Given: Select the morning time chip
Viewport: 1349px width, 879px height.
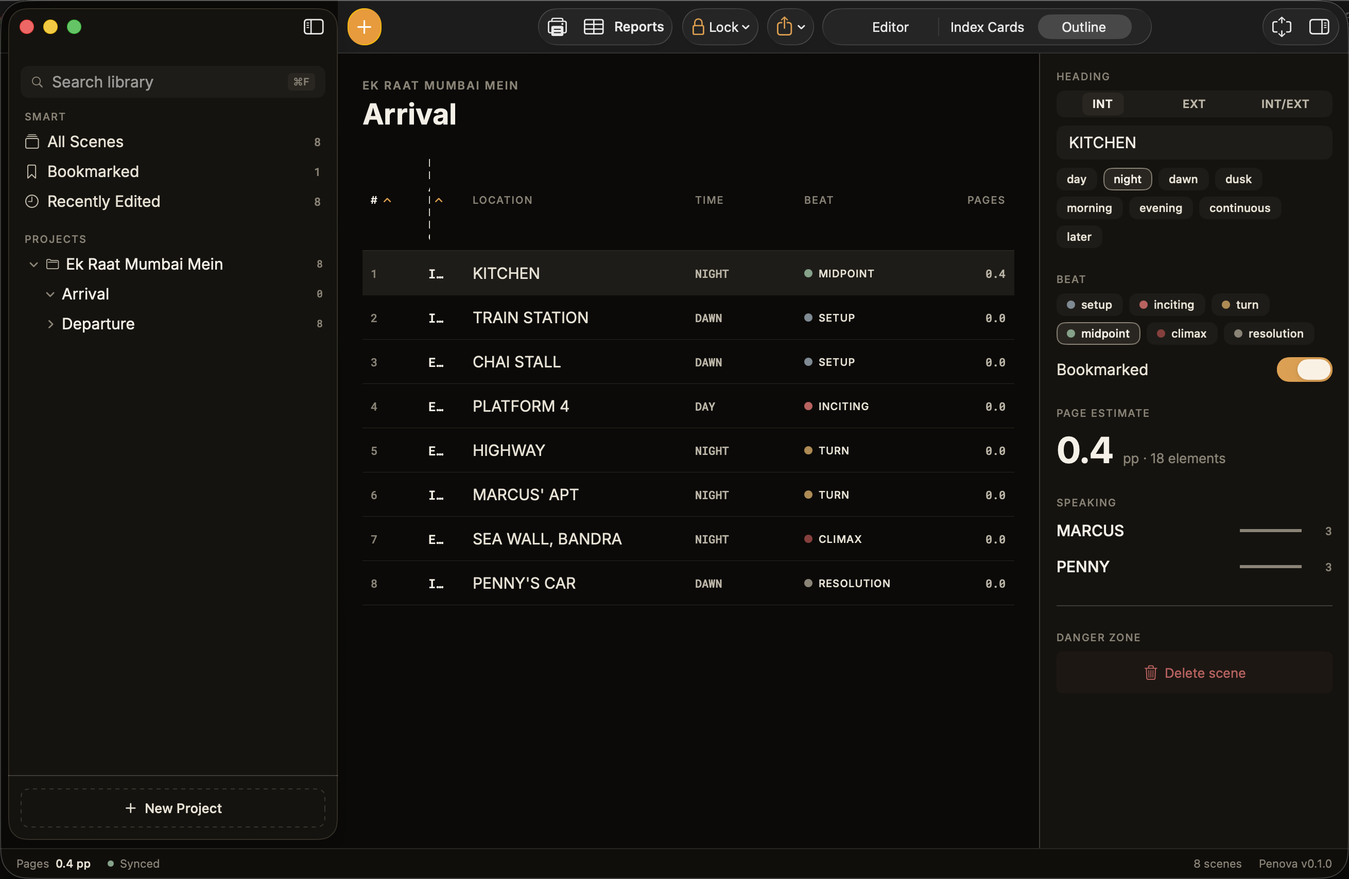Looking at the screenshot, I should coord(1089,208).
